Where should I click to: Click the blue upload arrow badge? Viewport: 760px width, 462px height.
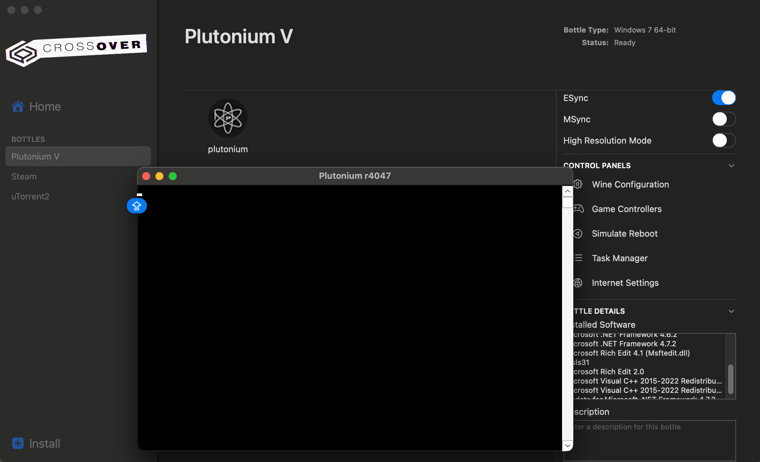(x=137, y=206)
